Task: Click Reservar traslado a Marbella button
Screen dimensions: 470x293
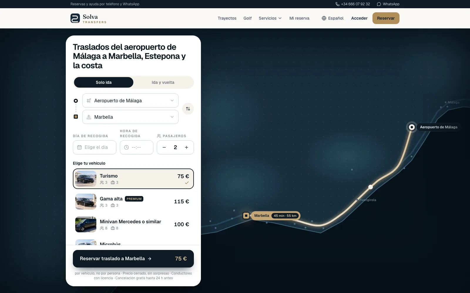Action: click(133, 259)
